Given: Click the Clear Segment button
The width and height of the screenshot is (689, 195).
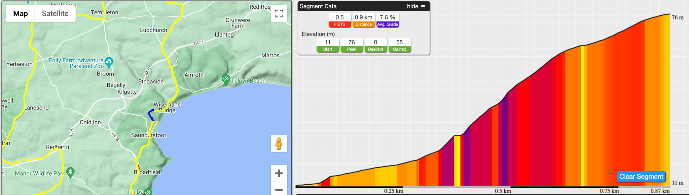Looking at the screenshot, I should pyautogui.click(x=641, y=177).
